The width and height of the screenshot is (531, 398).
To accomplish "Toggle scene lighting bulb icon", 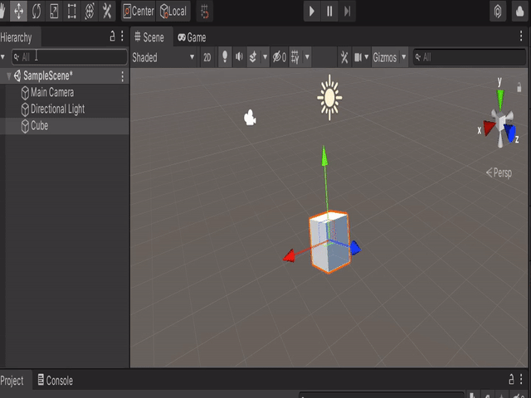I will point(225,57).
